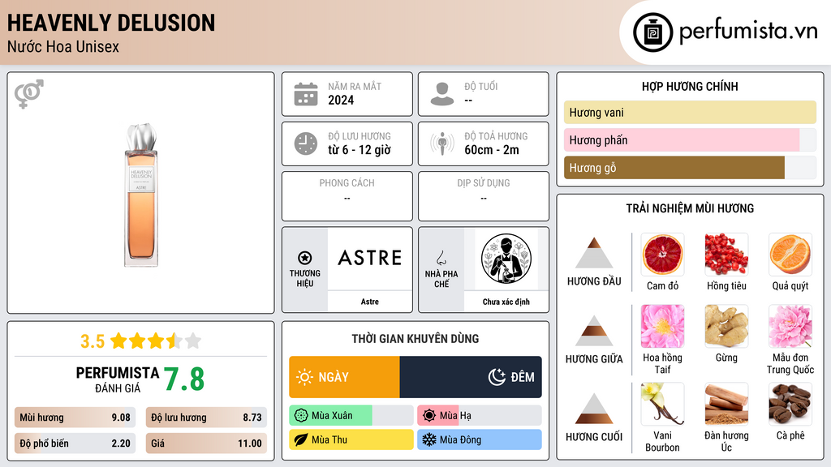Click the Hương đầu pyramid icon
The image size is (831, 467).
click(x=594, y=253)
